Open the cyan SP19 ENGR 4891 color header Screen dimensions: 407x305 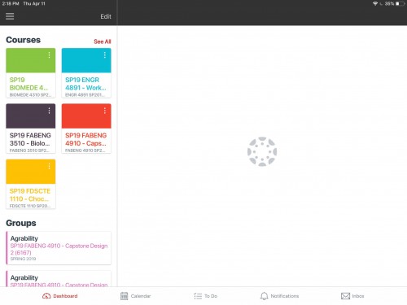point(86,60)
